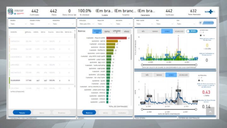Click right handle of deaths chart date slider

pos(196,109)
